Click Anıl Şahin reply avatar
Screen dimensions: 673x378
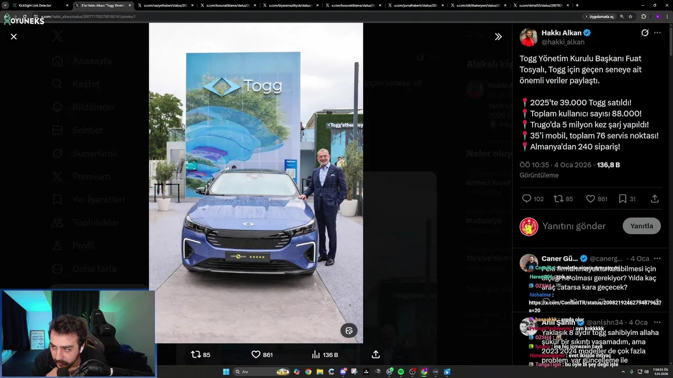(528, 326)
